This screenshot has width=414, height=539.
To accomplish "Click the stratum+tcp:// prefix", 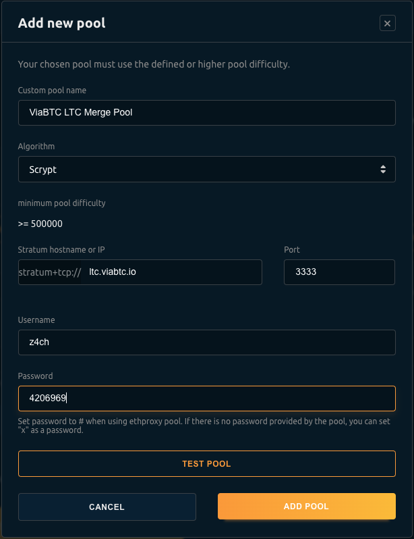I will (x=51, y=272).
